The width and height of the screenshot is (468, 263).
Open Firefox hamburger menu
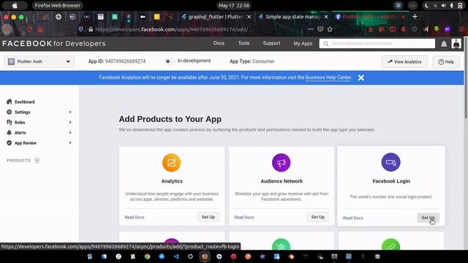462,29
